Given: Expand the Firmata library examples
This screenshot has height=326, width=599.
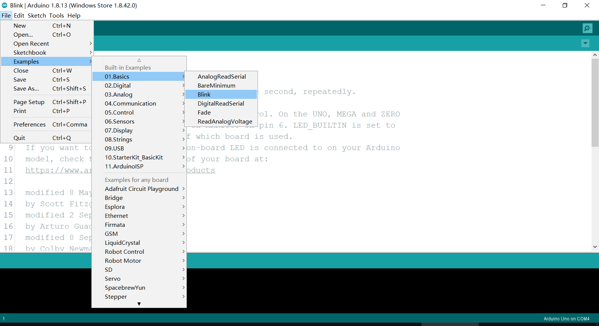Looking at the screenshot, I should click(x=139, y=225).
